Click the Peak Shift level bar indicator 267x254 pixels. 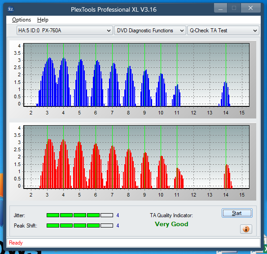tap(80, 226)
